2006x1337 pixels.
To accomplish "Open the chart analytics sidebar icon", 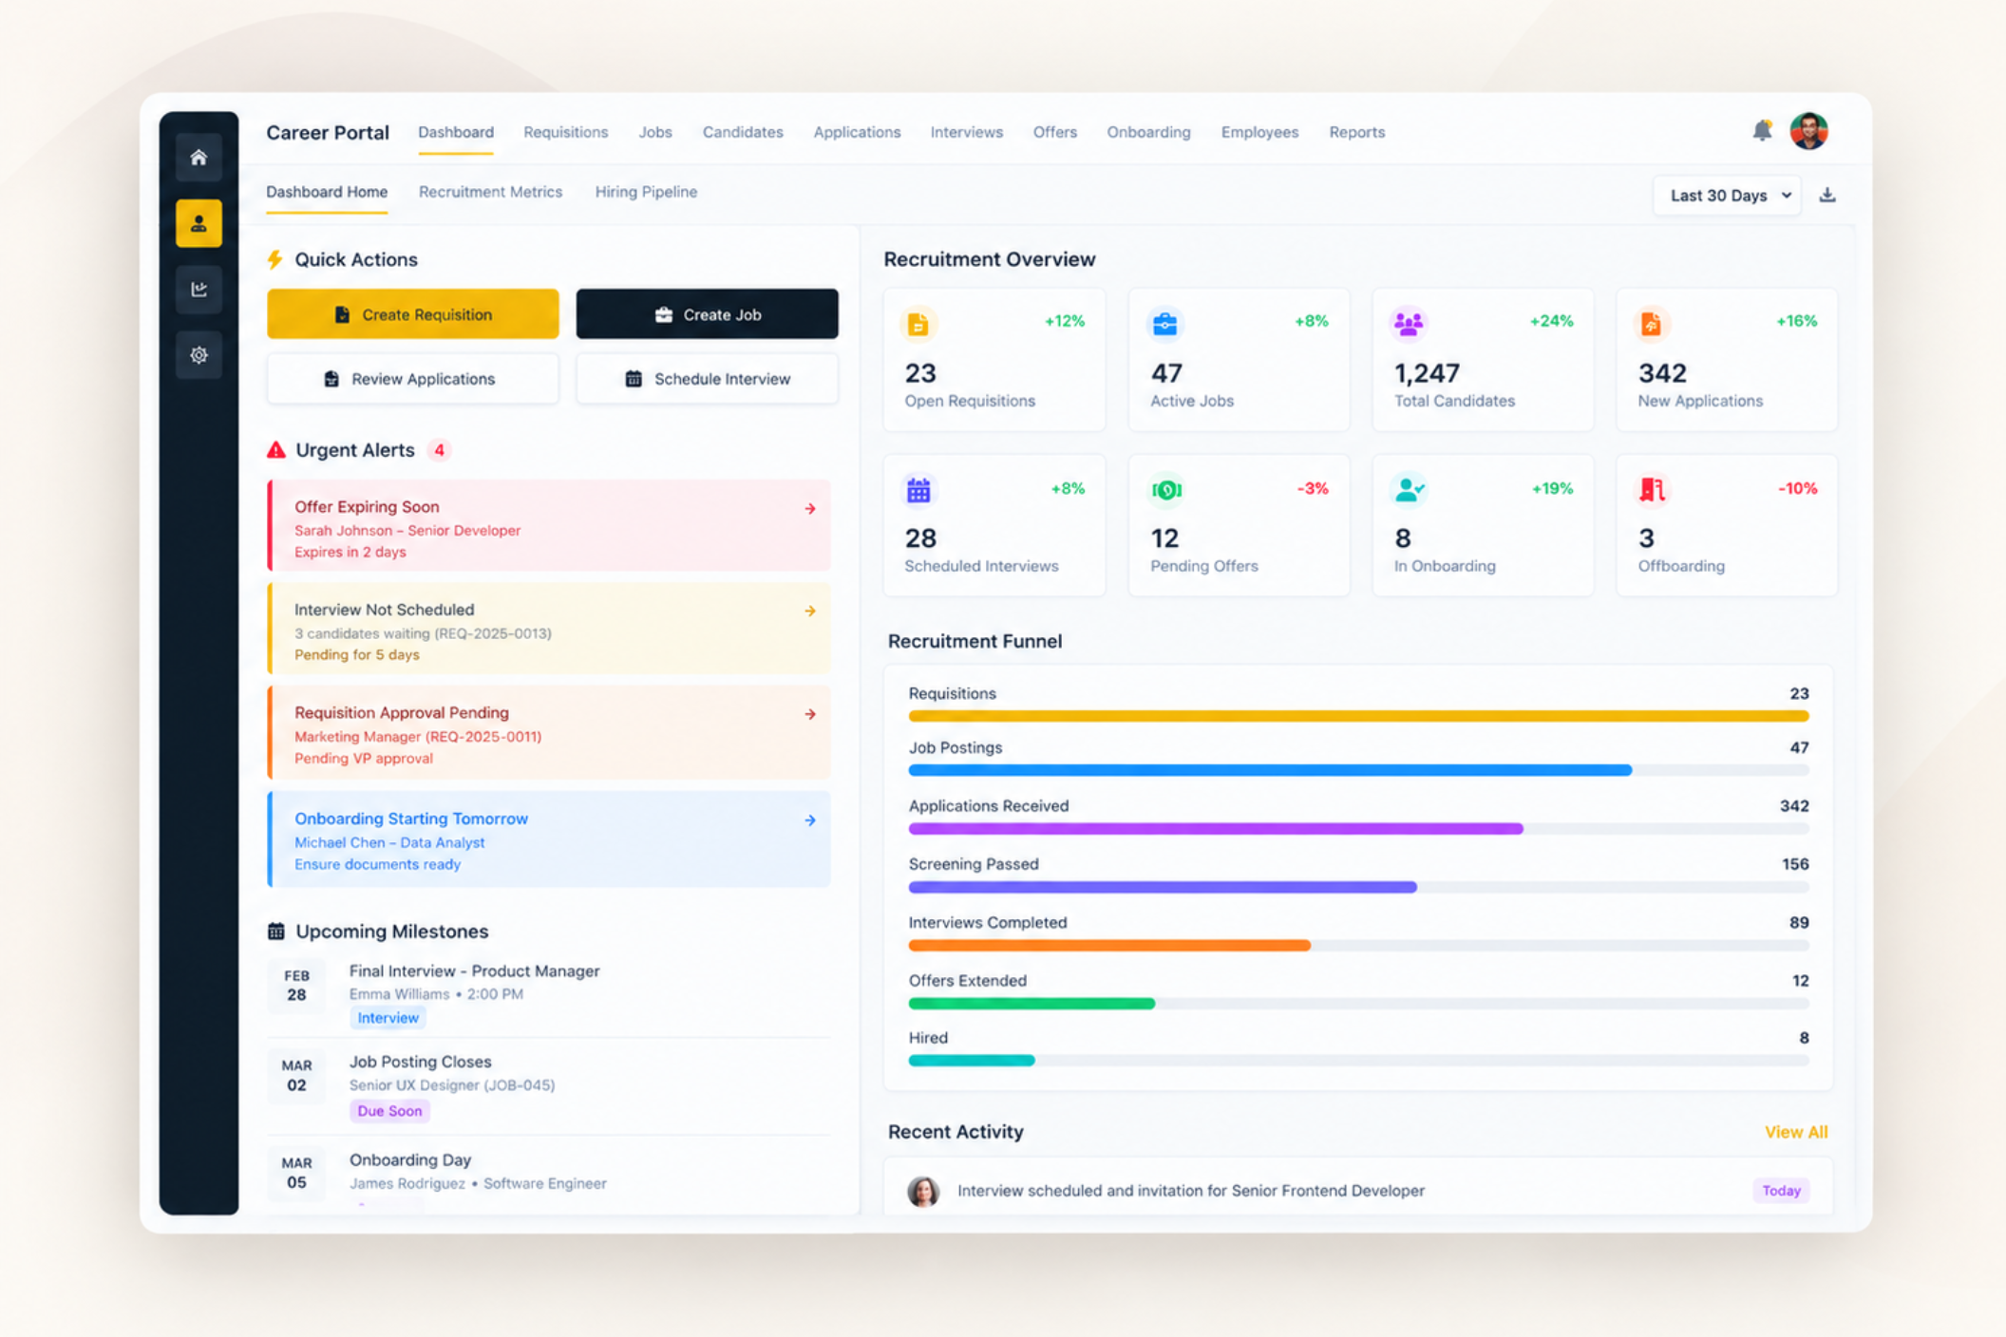I will pos(199,290).
